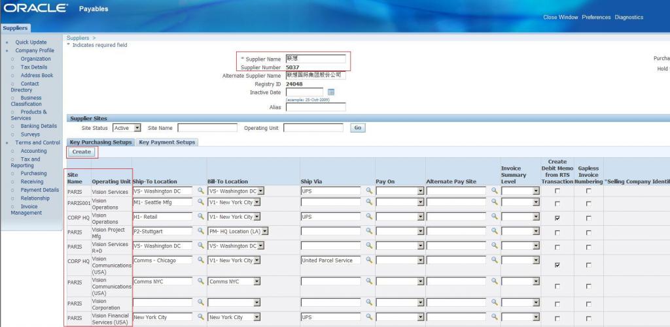Click search icon beside New York City ship-to field
Screen dimensions: 670x327
(x=200, y=317)
